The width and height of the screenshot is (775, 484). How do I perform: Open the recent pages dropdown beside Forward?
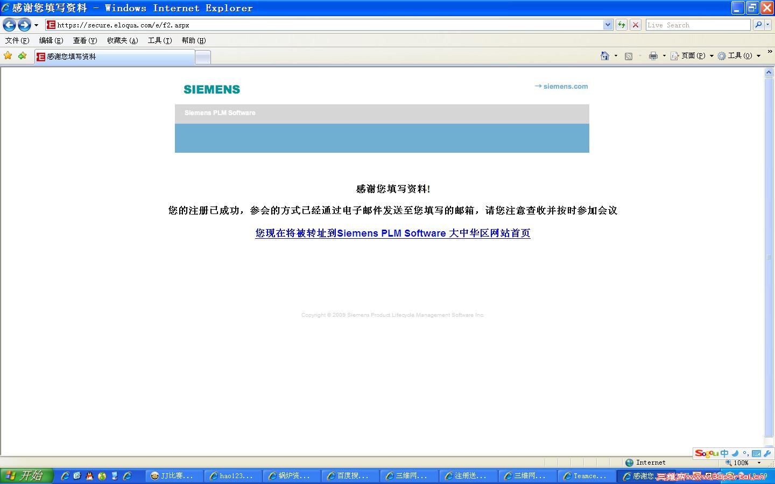(x=36, y=25)
